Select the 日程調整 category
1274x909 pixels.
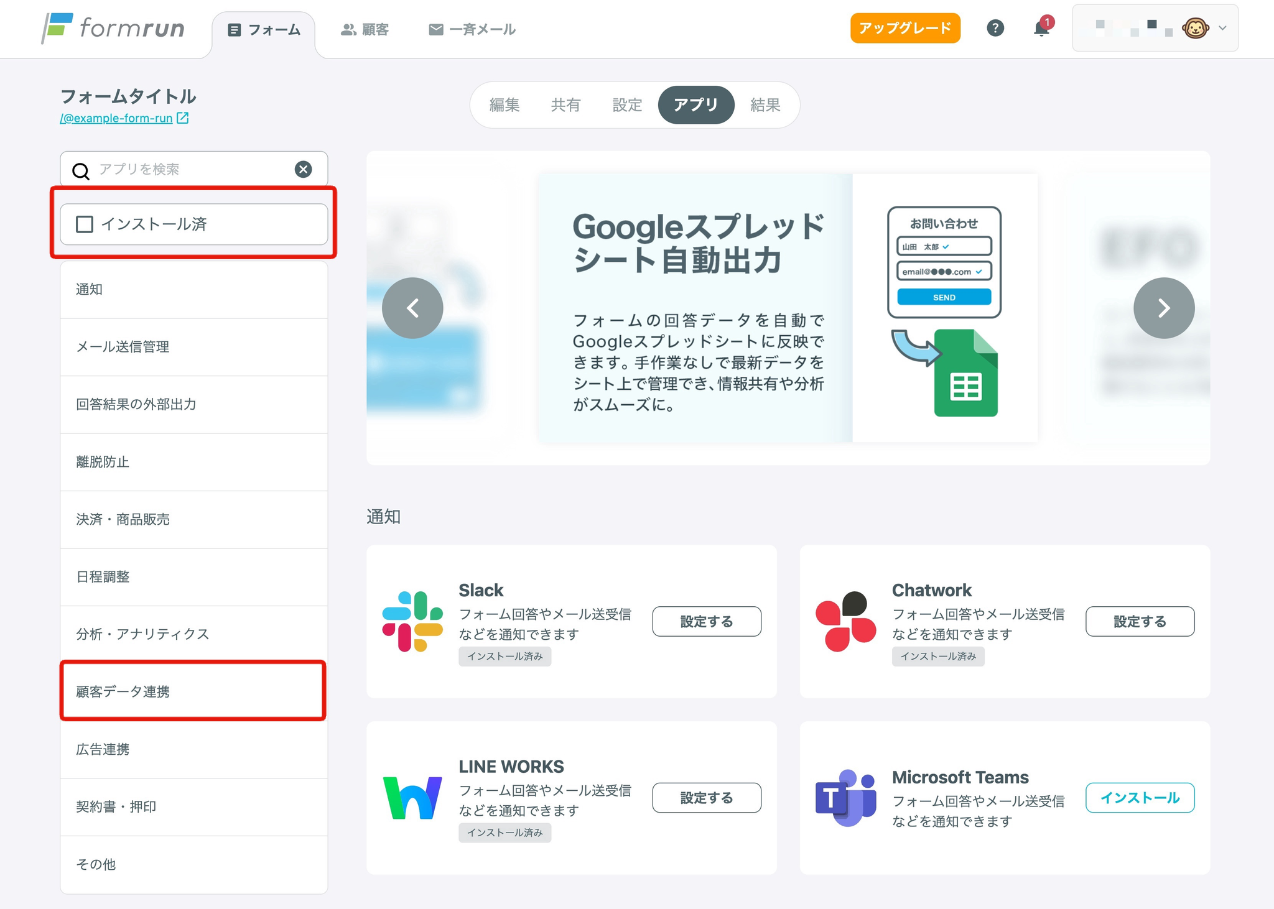pyautogui.click(x=193, y=577)
